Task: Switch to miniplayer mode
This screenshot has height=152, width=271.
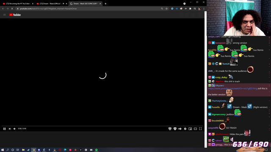Action: coord(190,129)
